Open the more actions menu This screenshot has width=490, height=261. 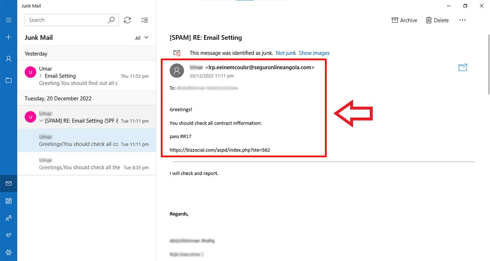(x=462, y=20)
